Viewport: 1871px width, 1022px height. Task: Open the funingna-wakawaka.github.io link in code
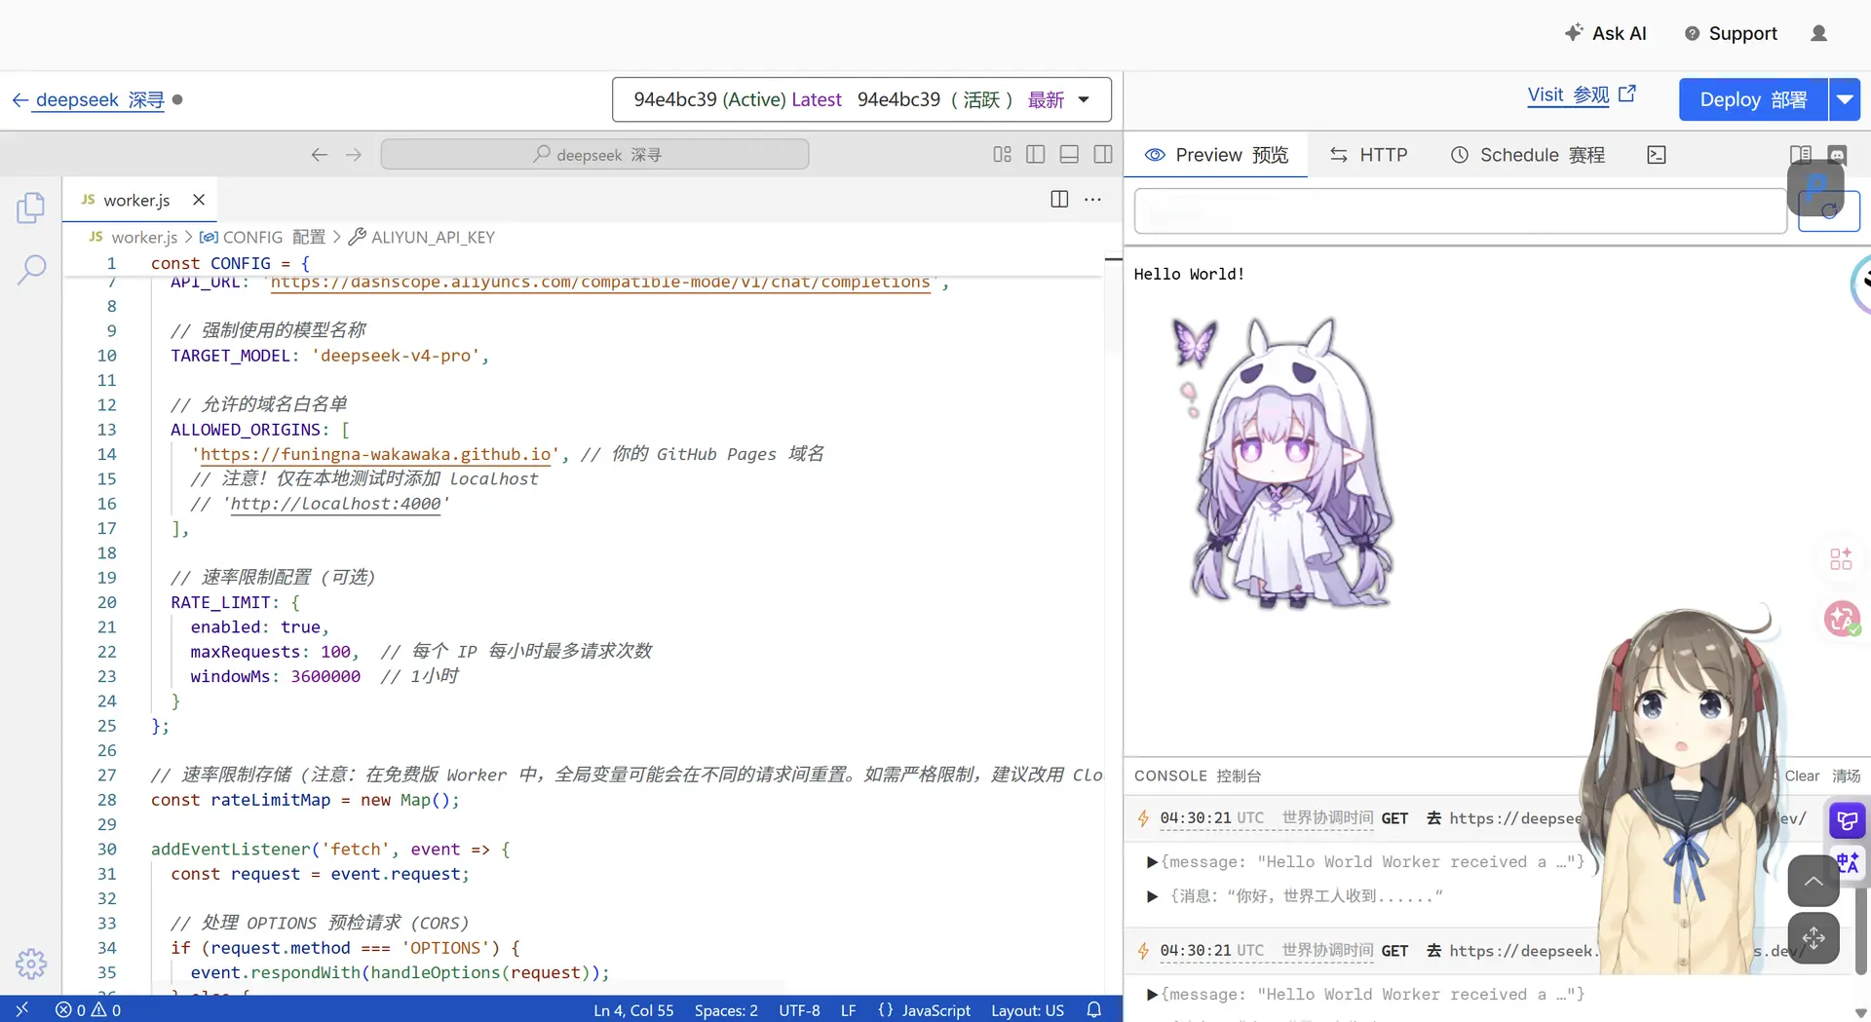(377, 454)
